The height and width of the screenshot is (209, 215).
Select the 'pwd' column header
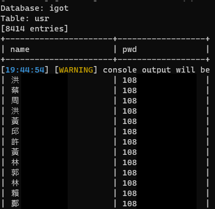coord(129,50)
